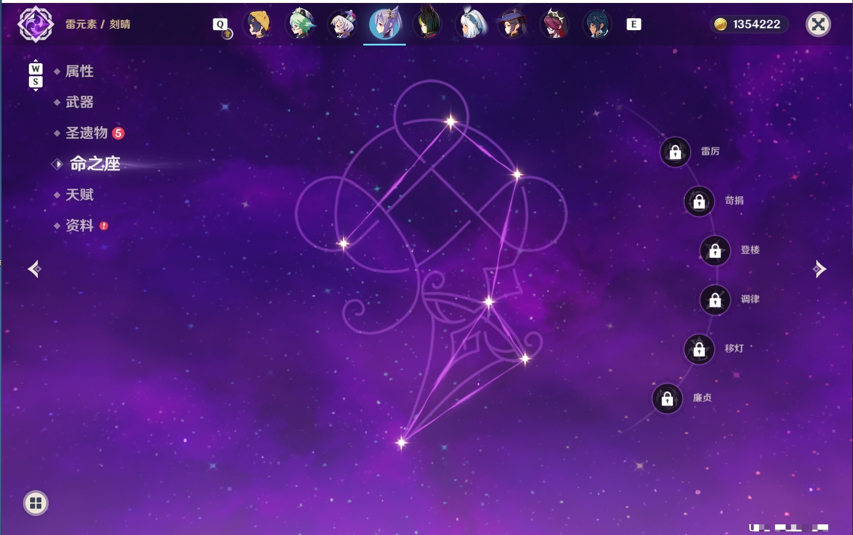853x535 pixels.
Task: Click the Electro element emblem icon
Action: (x=35, y=24)
